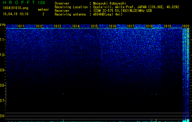Click the 1019 time marker
The height and width of the screenshot is (122, 192).
click(x=167, y=26)
